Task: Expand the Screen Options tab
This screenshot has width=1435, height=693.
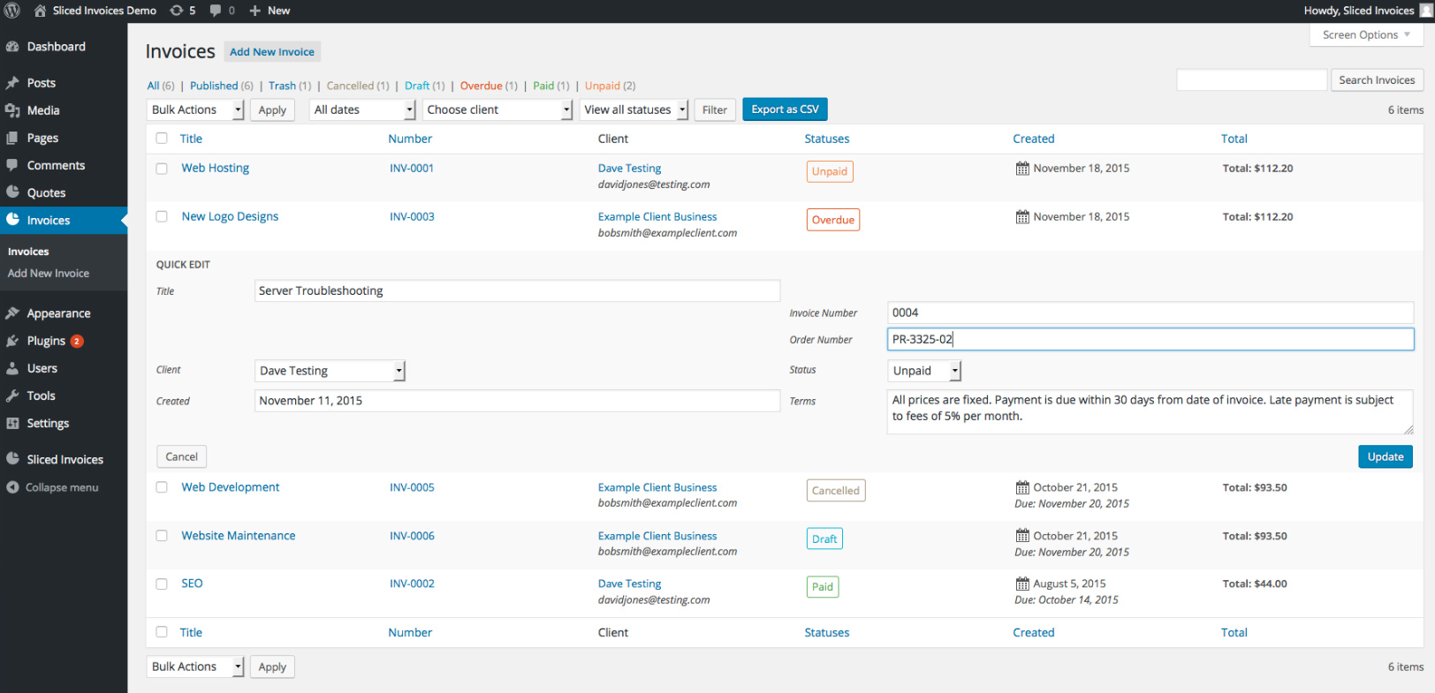Action: click(1365, 35)
